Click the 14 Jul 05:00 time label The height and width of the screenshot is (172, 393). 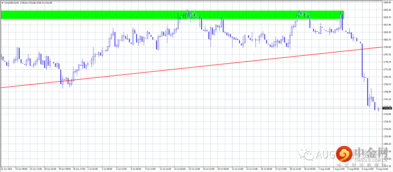point(180,169)
